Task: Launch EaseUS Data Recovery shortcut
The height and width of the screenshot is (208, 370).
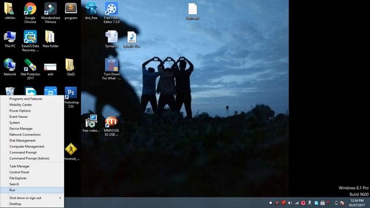Action: [x=30, y=41]
